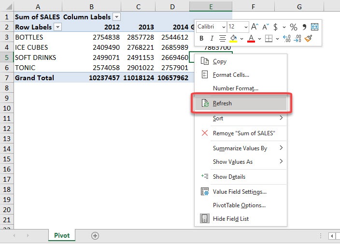Apply the yellow Fill Color bucket
The height and width of the screenshot is (244, 340).
pos(233,38)
